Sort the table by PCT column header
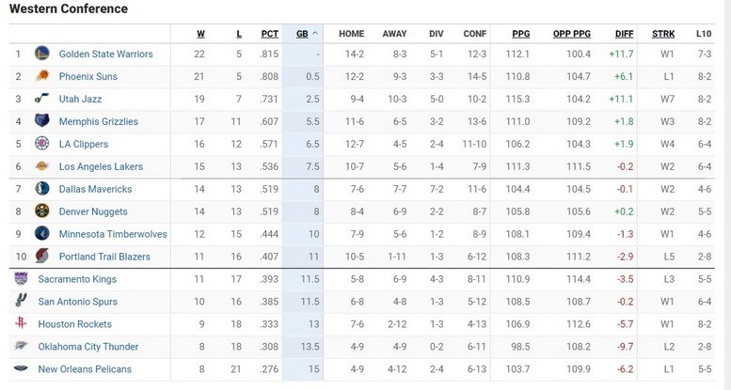Screen dimensions: 731x390 point(270,34)
